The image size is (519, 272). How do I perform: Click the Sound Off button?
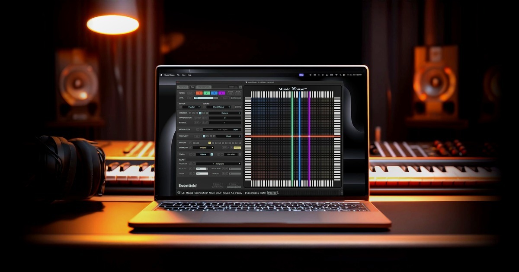(x=236, y=98)
